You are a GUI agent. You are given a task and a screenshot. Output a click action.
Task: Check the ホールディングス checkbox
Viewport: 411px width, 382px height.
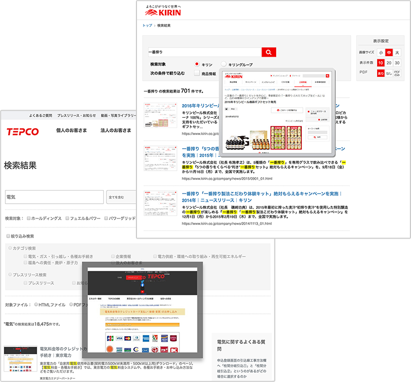pyautogui.click(x=29, y=218)
